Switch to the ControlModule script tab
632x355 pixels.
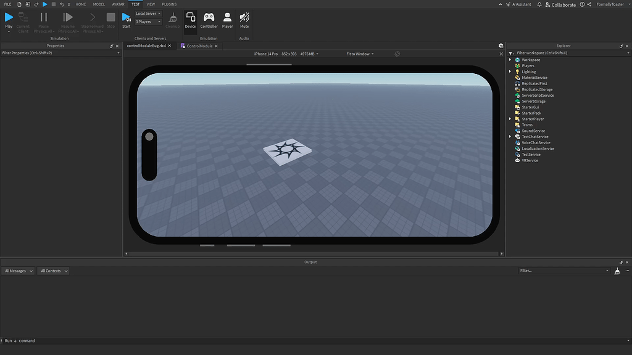[x=199, y=46]
